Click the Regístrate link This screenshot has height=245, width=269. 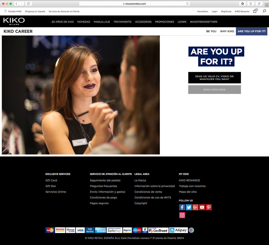click(226, 11)
